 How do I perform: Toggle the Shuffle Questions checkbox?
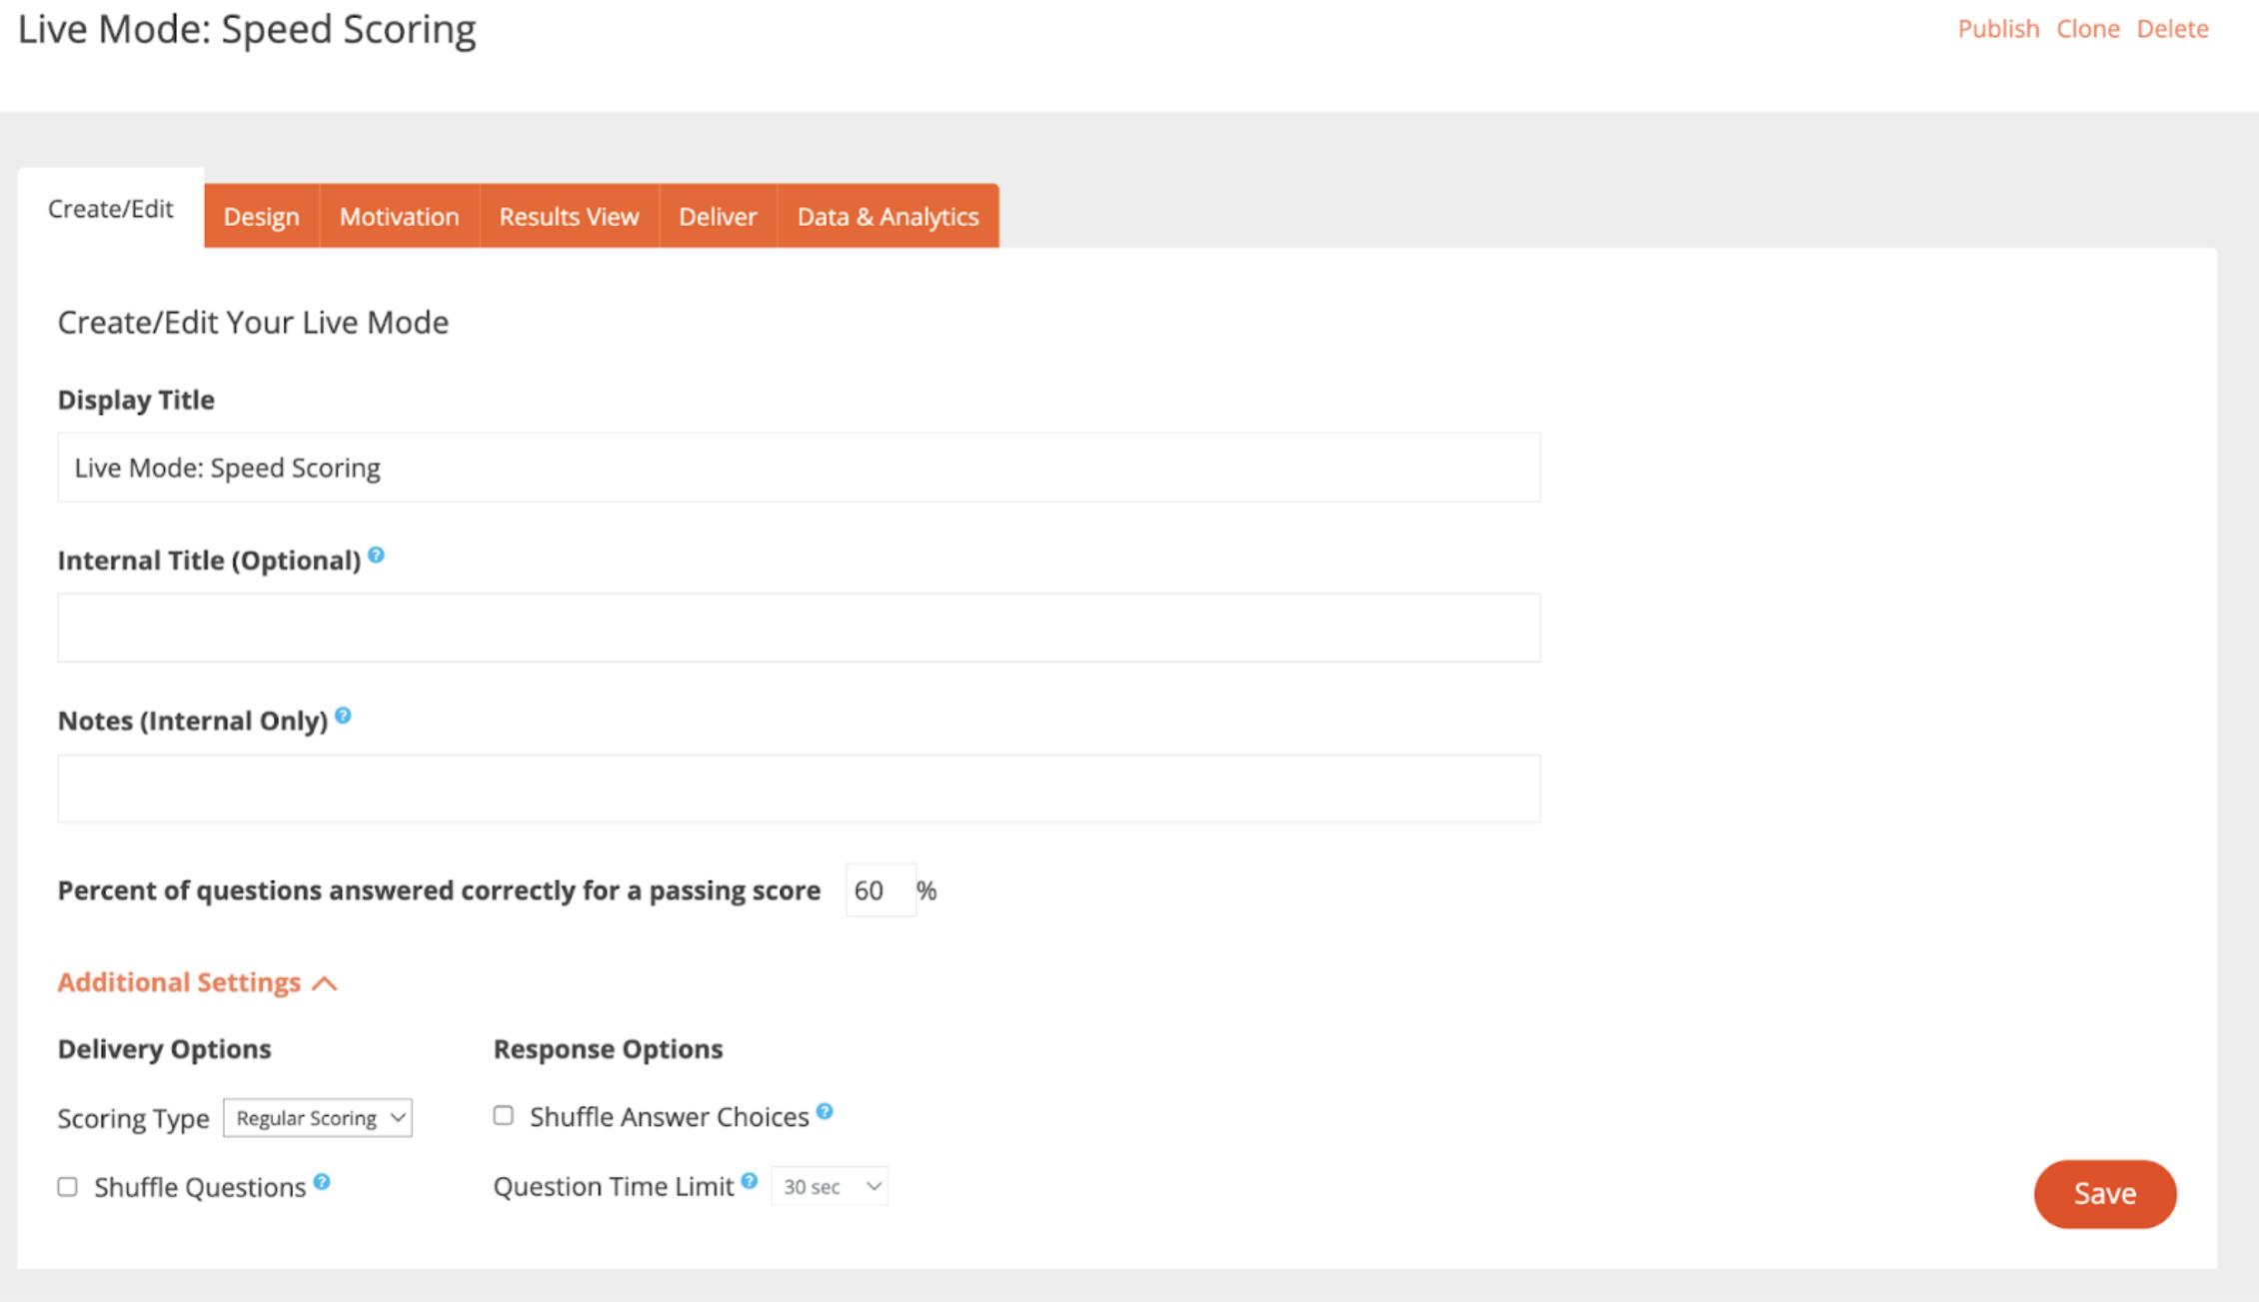point(68,1187)
